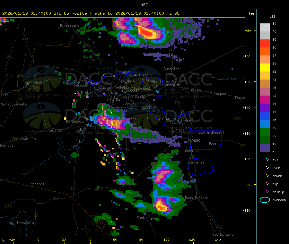The width and height of the screenshot is (289, 244).
Task: Click the El_Desvio map label
Action: pyautogui.click(x=75, y=122)
